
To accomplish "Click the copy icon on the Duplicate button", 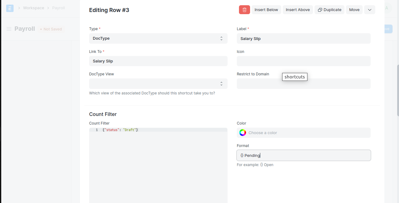I will coord(320,10).
